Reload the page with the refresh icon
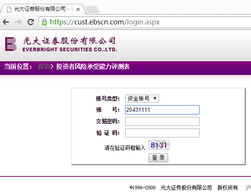251x194 pixels. (x=30, y=22)
